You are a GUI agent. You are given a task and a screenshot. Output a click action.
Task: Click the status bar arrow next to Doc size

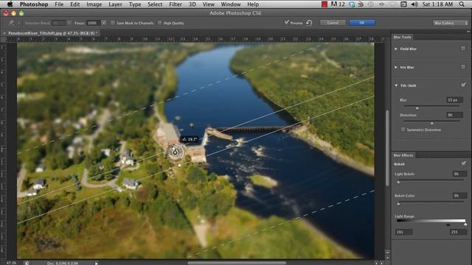click(x=97, y=264)
